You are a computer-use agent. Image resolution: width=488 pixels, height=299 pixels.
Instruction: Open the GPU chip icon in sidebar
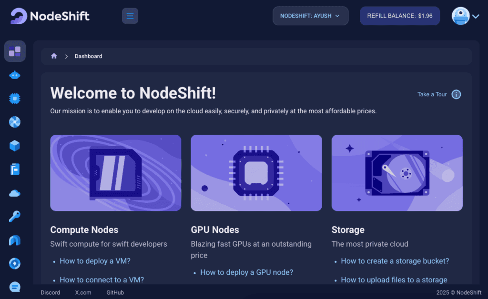[x=15, y=99]
